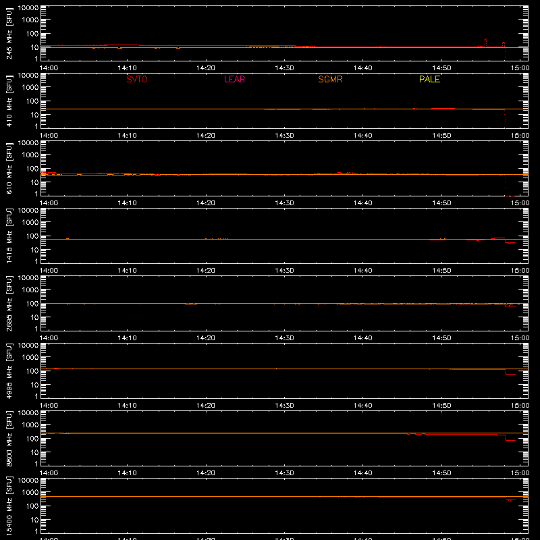Screen dimensions: 540x540
Task: Click the 15:00 tick label below the 4995 MHz plot
Action: [x=520, y=406]
